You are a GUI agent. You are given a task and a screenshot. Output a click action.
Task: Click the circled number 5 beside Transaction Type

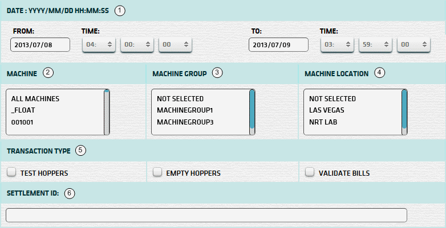(x=81, y=151)
